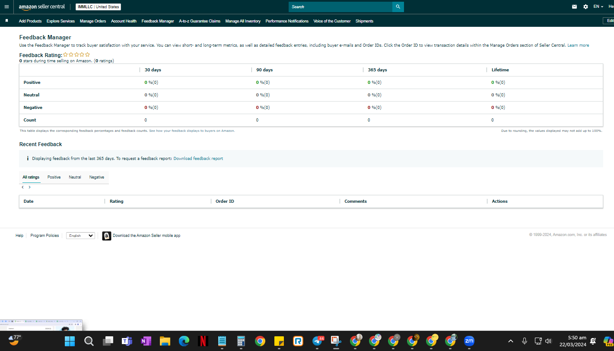Screen dimensions: 614x351
Task: Open Shipments menu item
Action: 364,21
